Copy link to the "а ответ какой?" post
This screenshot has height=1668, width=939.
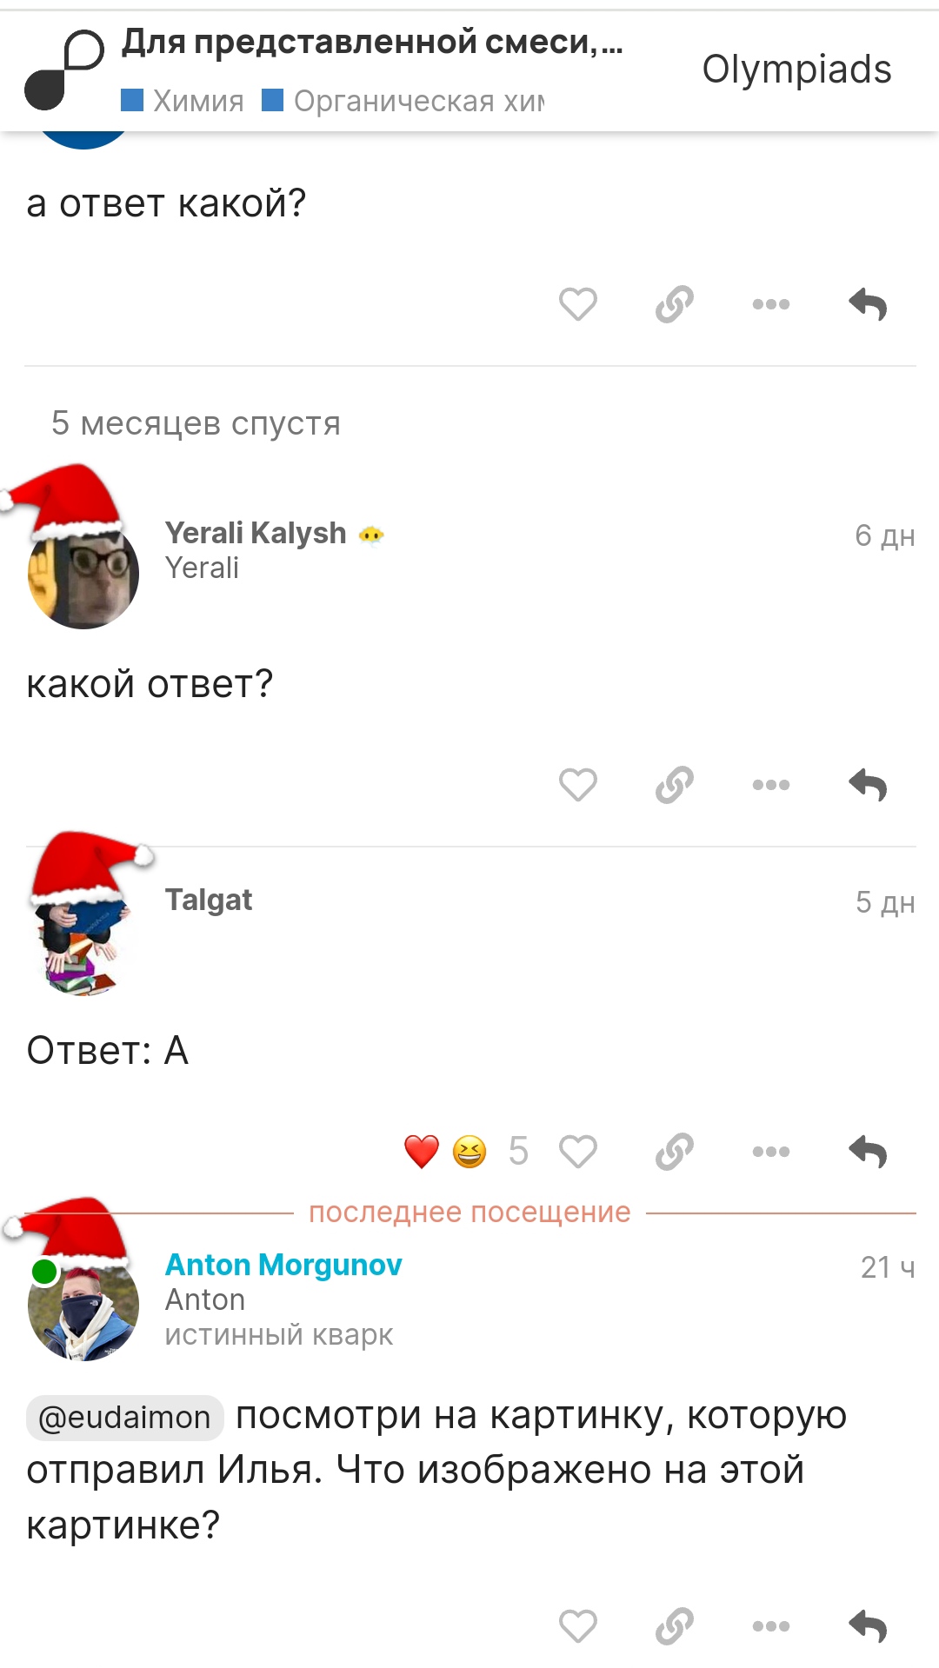click(x=675, y=304)
